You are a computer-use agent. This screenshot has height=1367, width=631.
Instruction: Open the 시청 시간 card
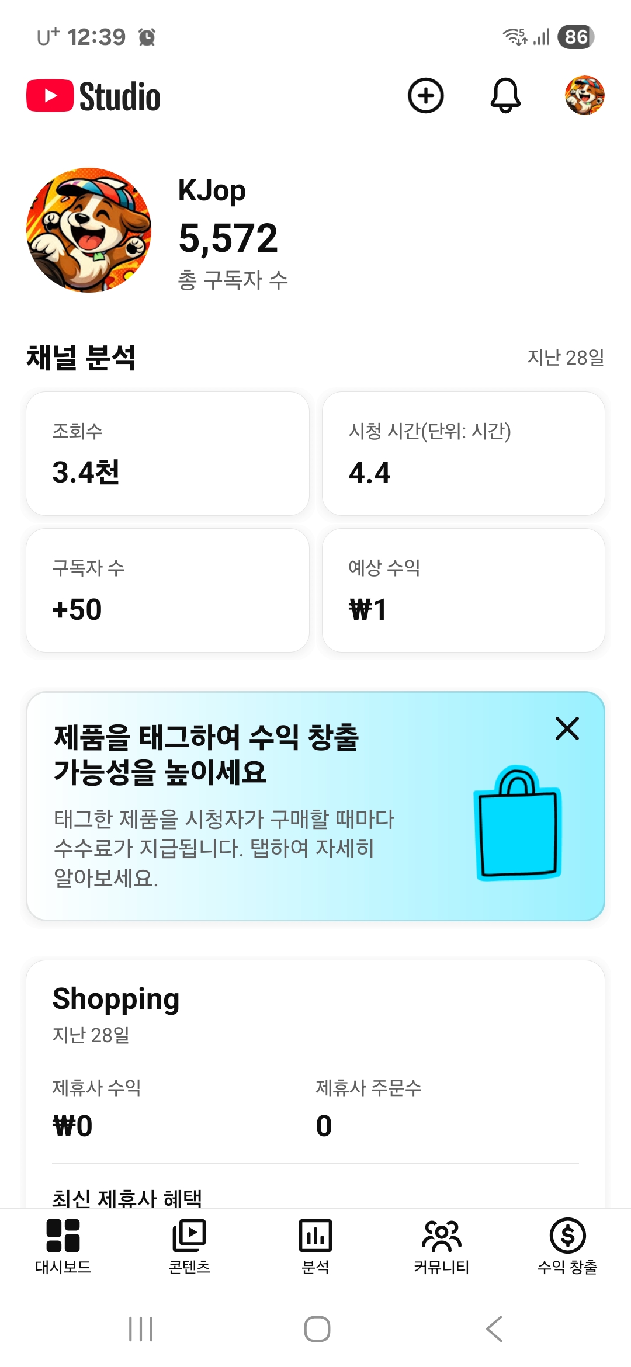coord(463,453)
